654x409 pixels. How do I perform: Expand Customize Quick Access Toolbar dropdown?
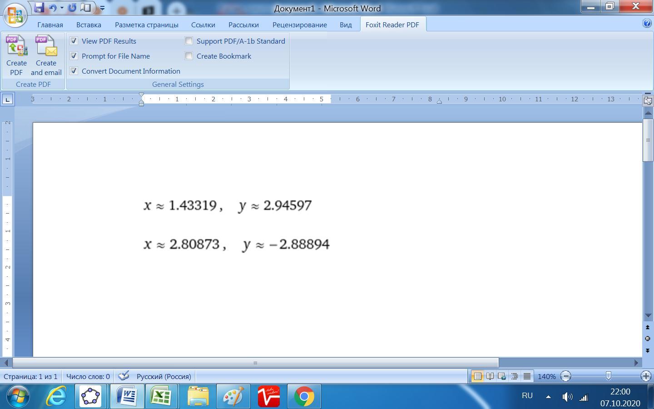[102, 8]
